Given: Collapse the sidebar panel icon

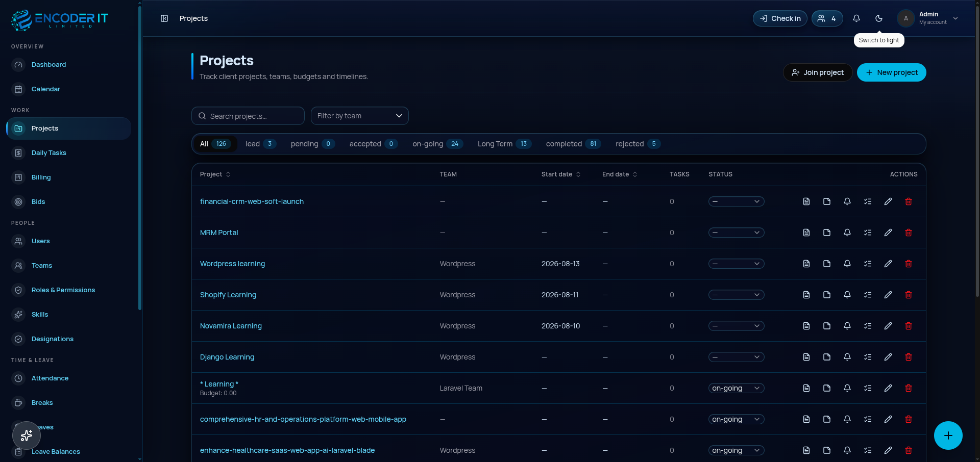Looking at the screenshot, I should click(164, 18).
